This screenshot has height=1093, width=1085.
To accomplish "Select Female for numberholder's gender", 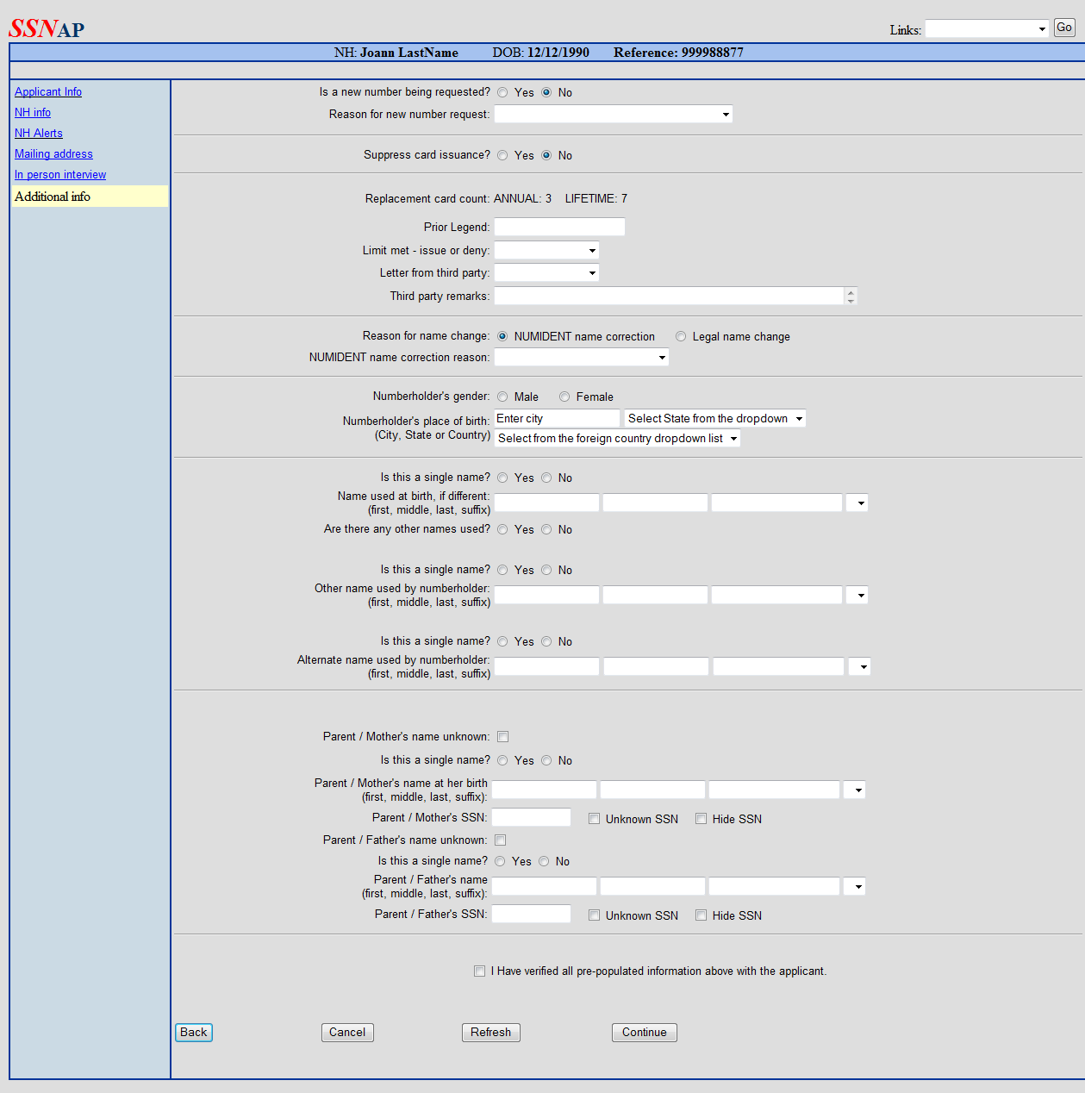I will pyautogui.click(x=564, y=397).
